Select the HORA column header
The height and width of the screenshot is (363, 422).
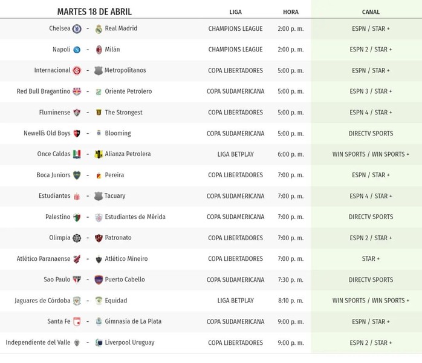[290, 12]
